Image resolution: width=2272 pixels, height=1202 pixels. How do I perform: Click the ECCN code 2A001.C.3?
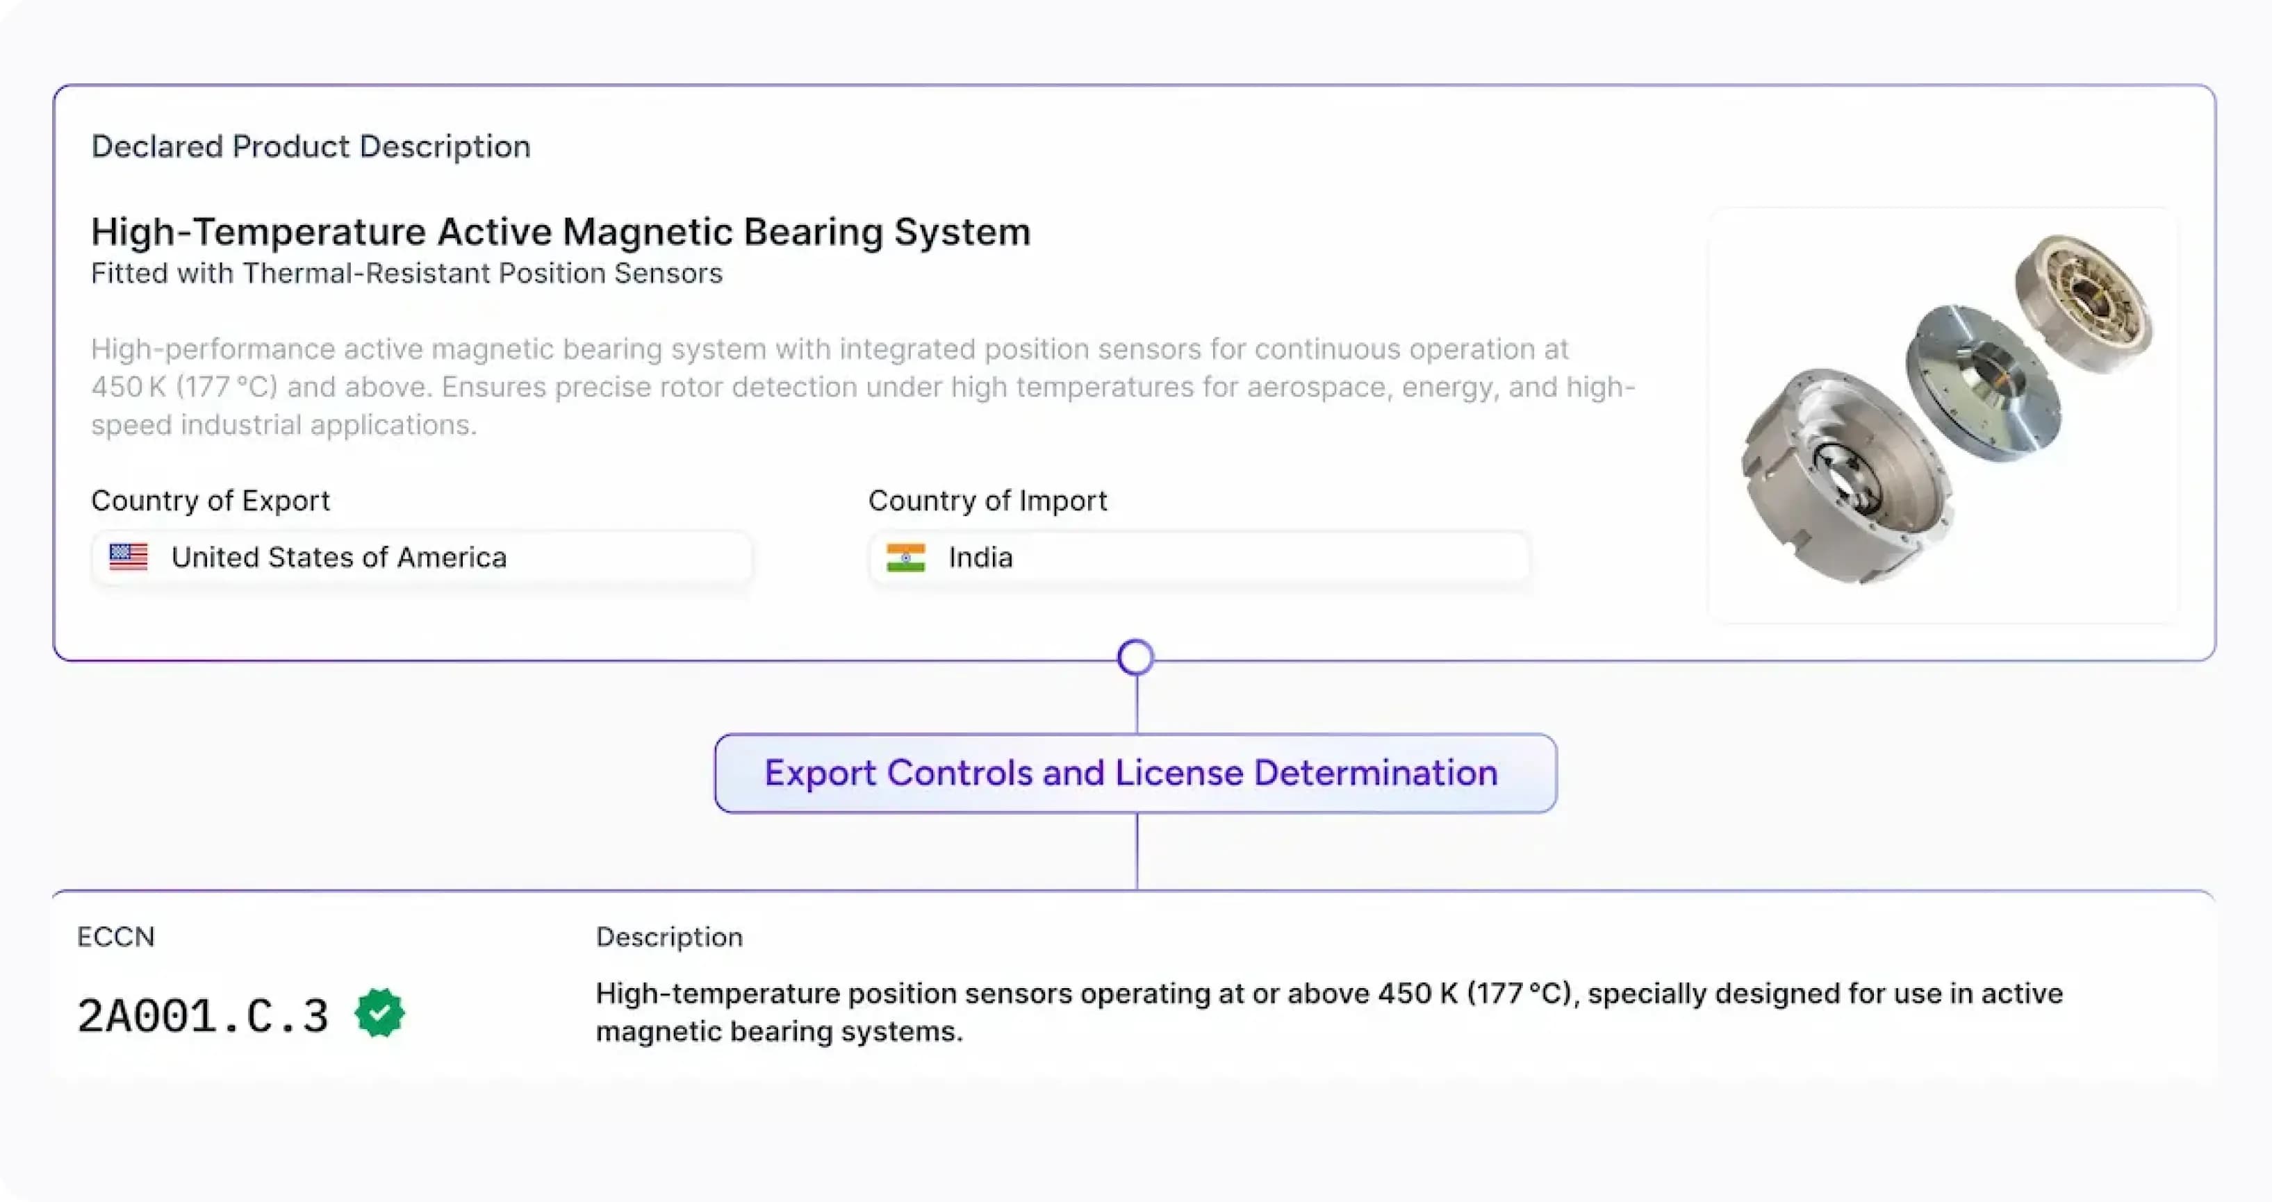(203, 1015)
